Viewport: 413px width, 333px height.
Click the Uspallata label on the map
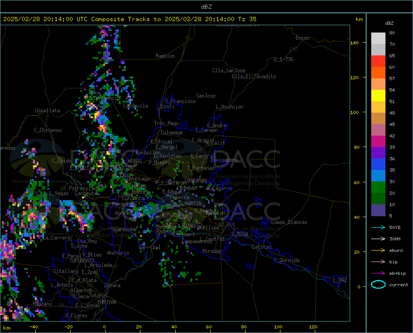coord(47,110)
